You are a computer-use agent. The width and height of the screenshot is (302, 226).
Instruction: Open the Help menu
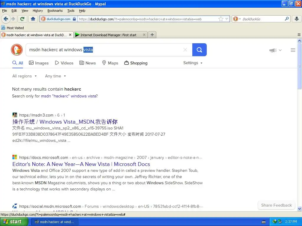[82, 11]
